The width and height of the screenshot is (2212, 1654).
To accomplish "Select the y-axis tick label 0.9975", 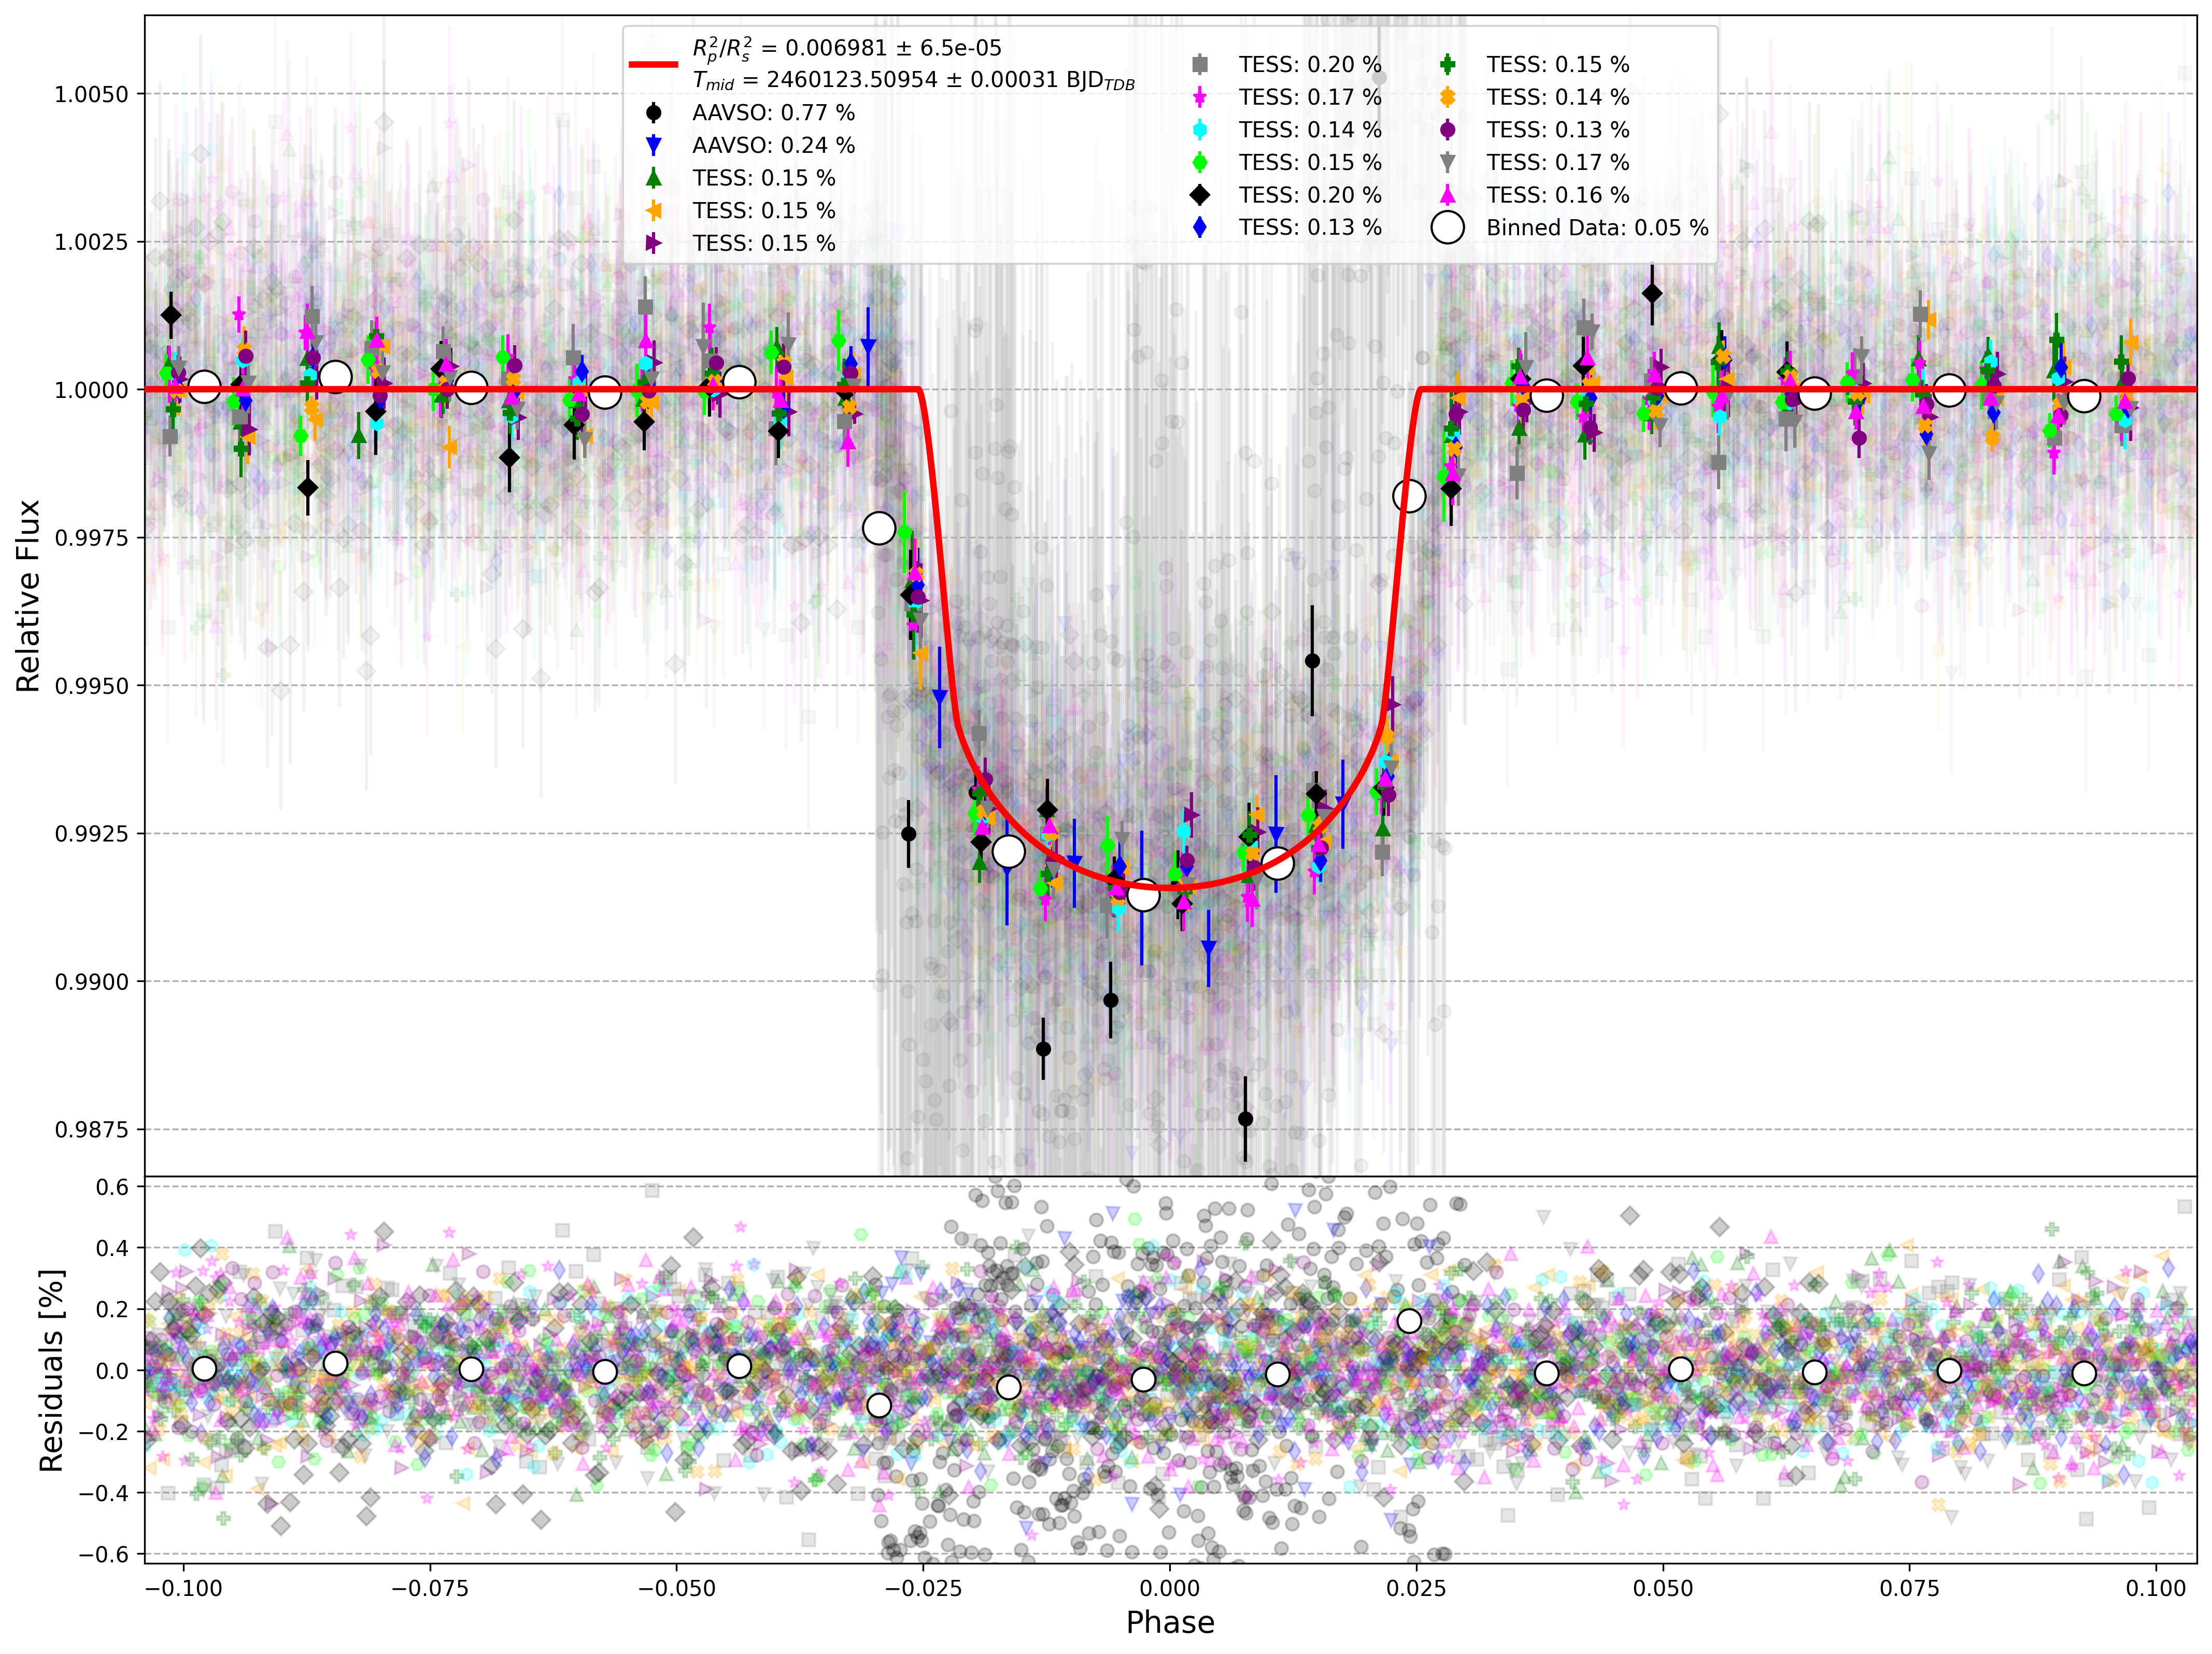I will 92,539.
